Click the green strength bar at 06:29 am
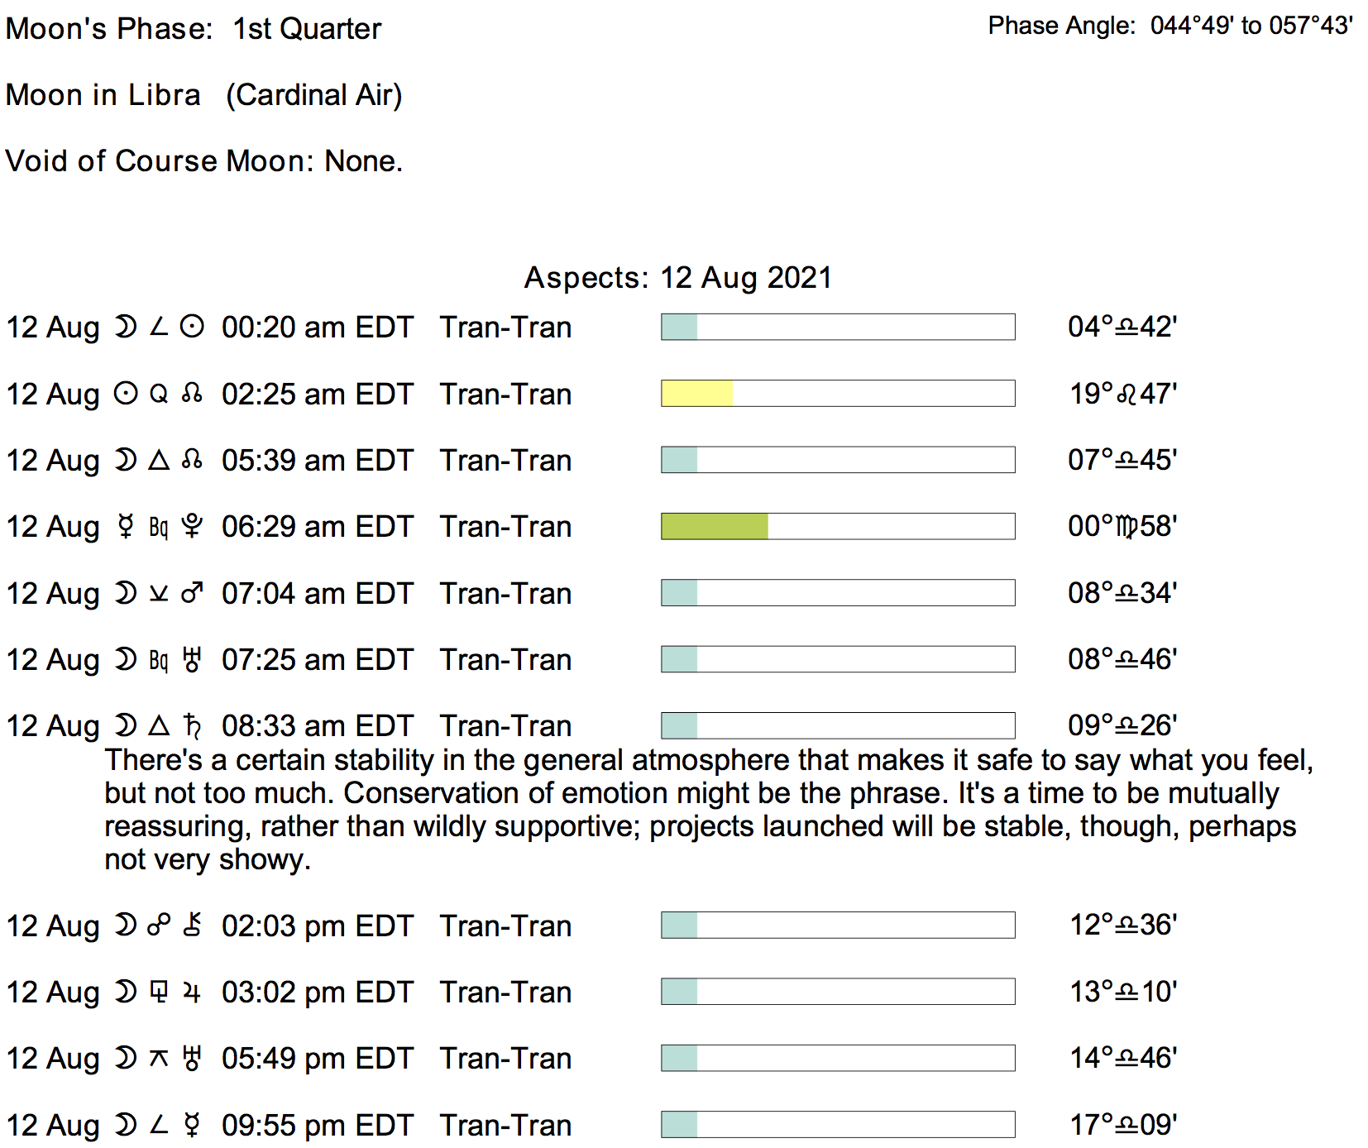The height and width of the screenshot is (1148, 1368). click(x=715, y=526)
